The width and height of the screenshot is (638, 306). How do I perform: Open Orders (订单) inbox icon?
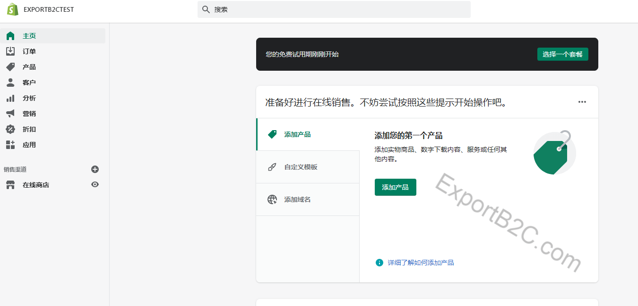click(x=10, y=51)
